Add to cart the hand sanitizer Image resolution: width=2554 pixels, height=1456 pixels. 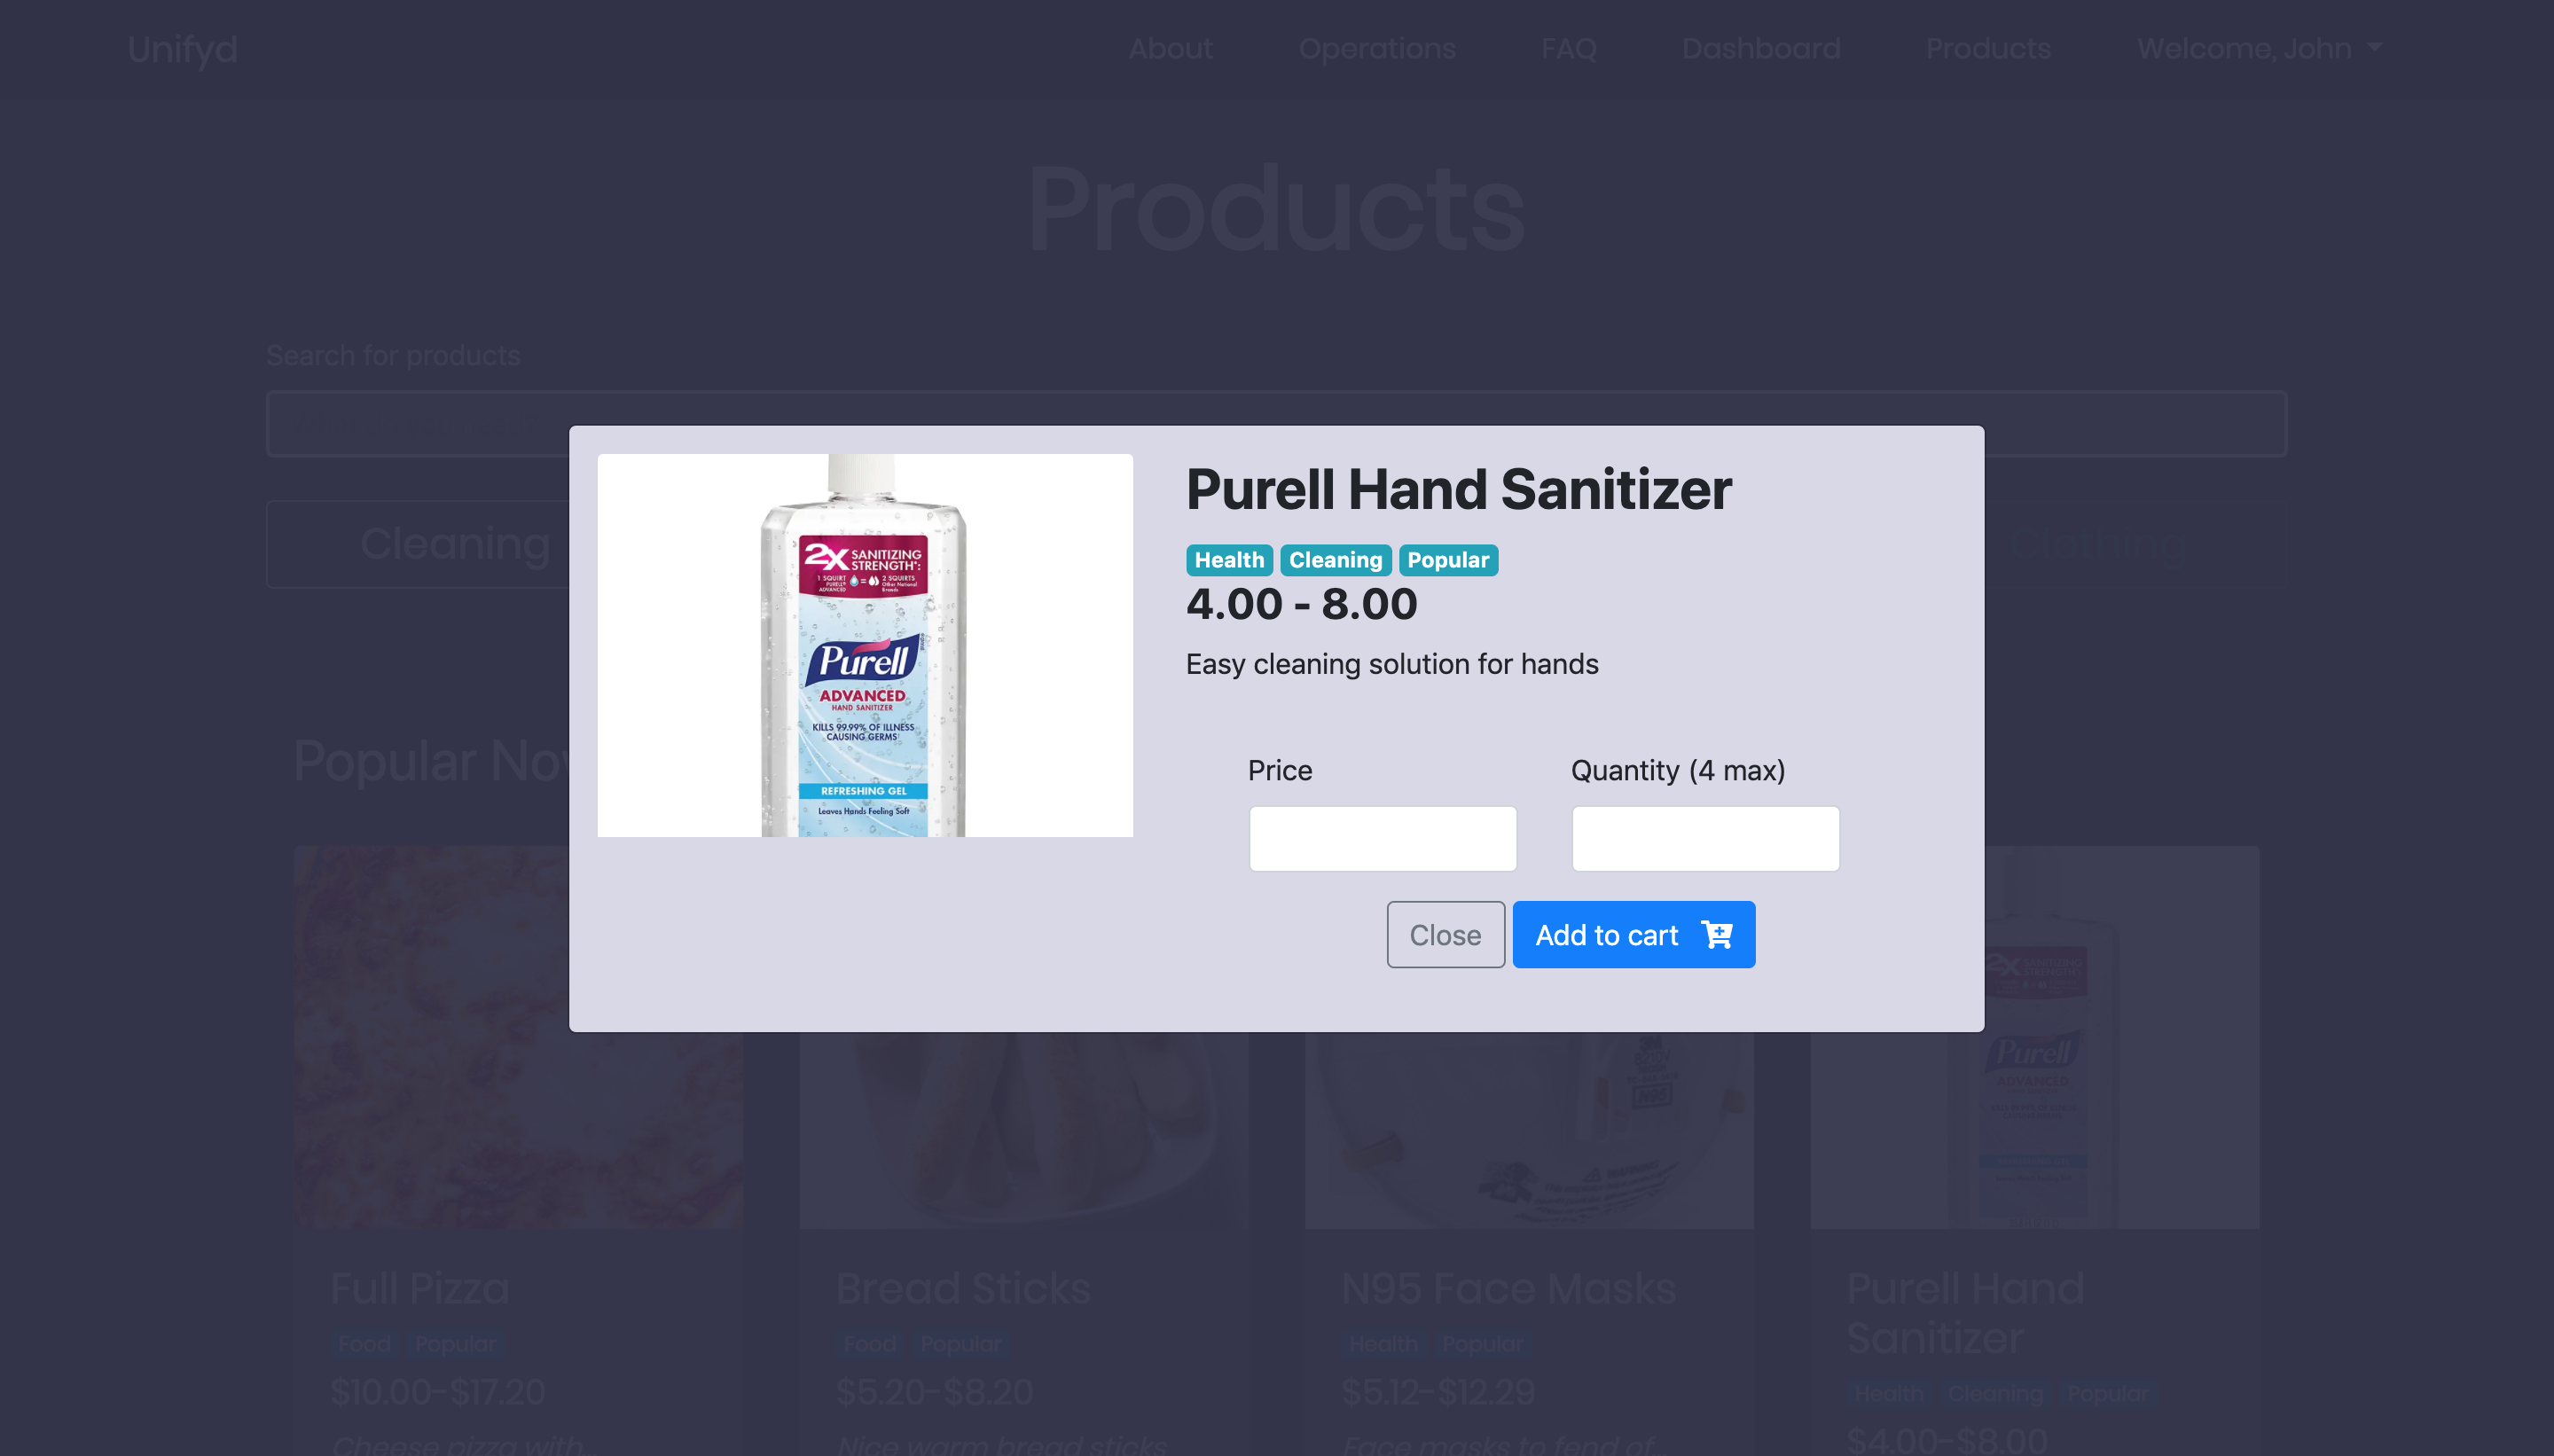tap(1633, 934)
